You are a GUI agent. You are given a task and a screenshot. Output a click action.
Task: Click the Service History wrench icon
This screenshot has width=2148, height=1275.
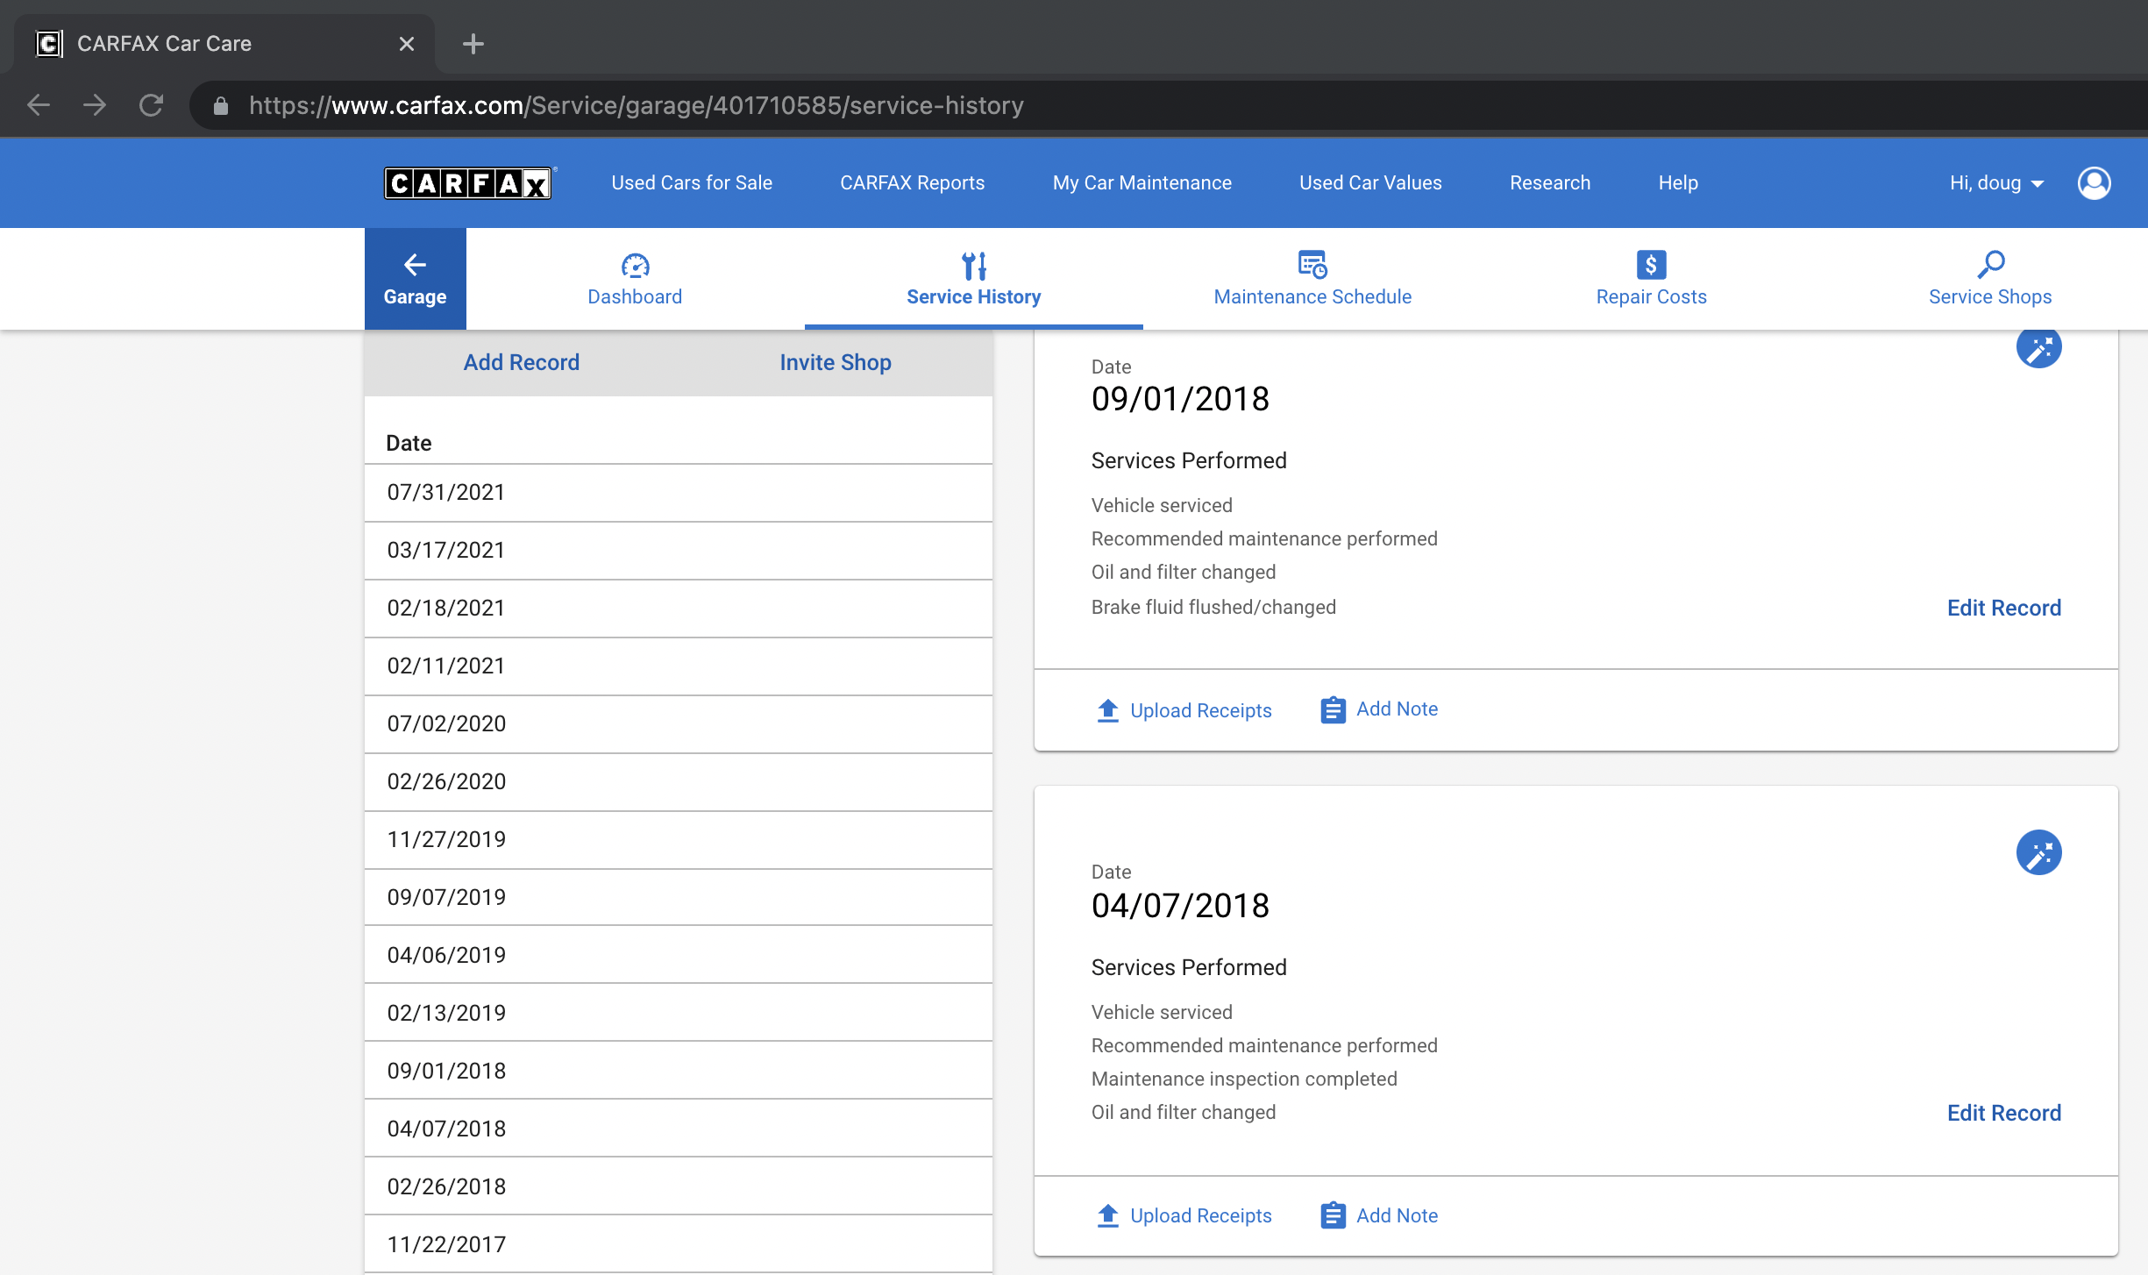pyautogui.click(x=974, y=265)
